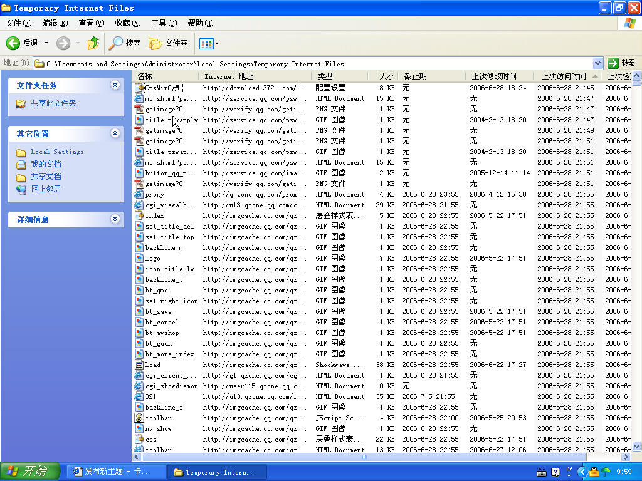Screen dimensions: 642x481
Task: Open the address bar dropdown
Action: 597,63
